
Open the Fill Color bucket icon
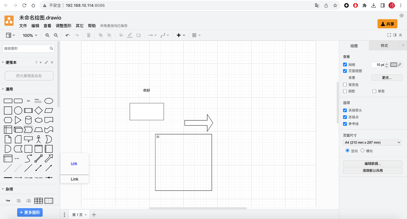[121, 35]
